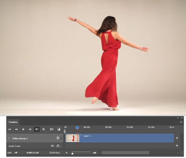The image size is (186, 158).
Task: Expand Layer 1 clip properties arrow
Action: [81, 136]
